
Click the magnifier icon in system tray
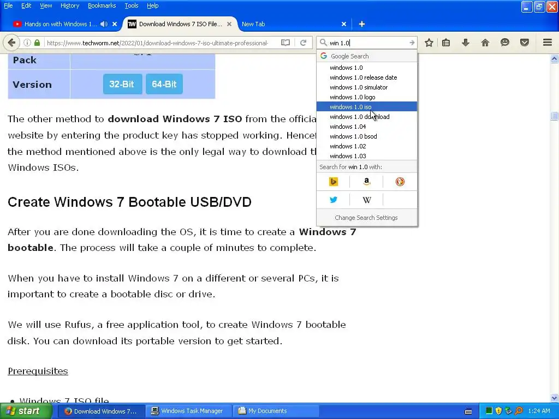click(519, 411)
